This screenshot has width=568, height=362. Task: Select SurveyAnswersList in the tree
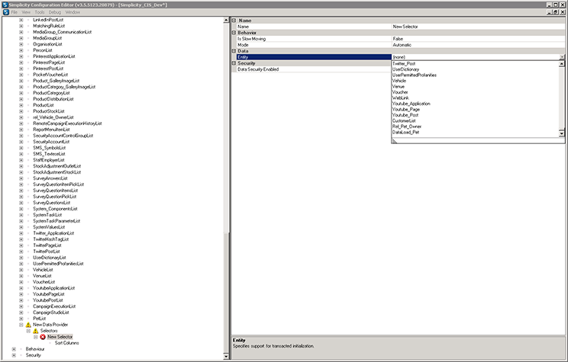[50, 178]
